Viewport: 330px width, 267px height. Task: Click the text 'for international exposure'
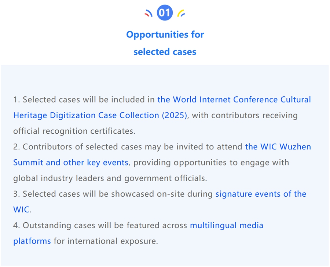tap(106, 241)
